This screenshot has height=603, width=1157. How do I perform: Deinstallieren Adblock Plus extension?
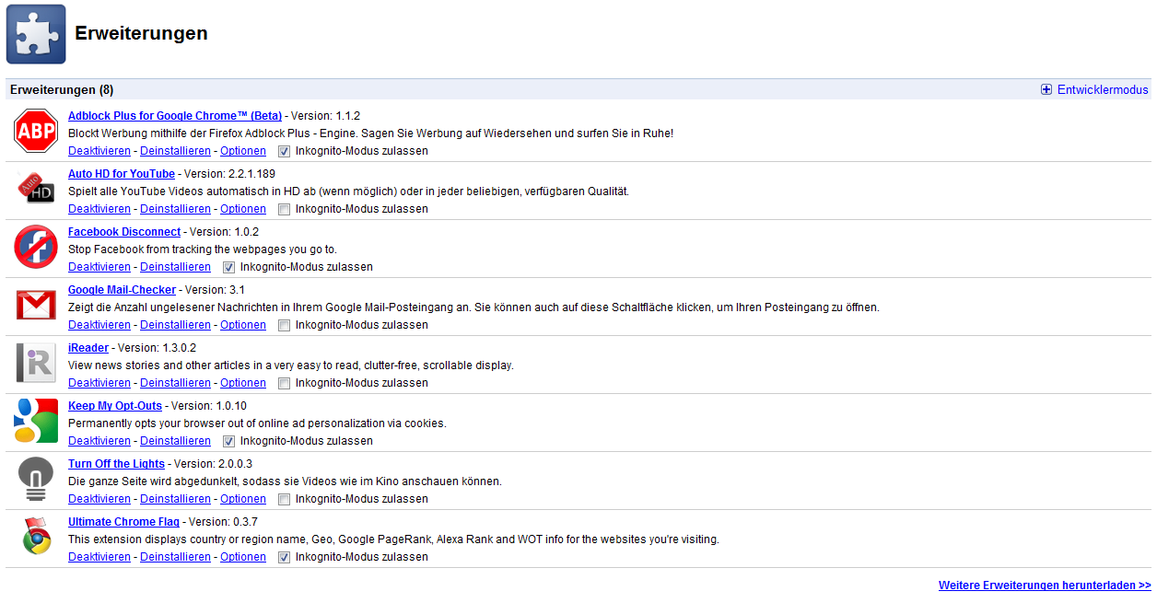[x=175, y=151]
